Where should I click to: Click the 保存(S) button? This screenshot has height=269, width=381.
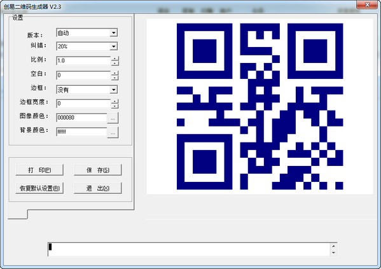click(x=98, y=170)
